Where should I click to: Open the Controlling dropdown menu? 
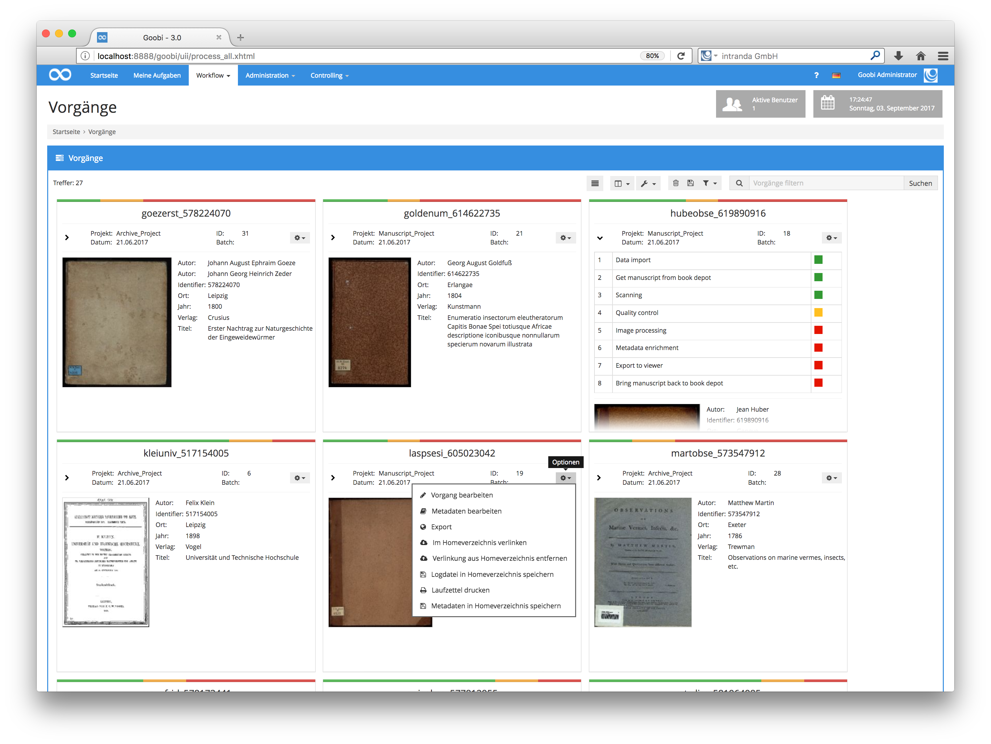[x=329, y=75]
